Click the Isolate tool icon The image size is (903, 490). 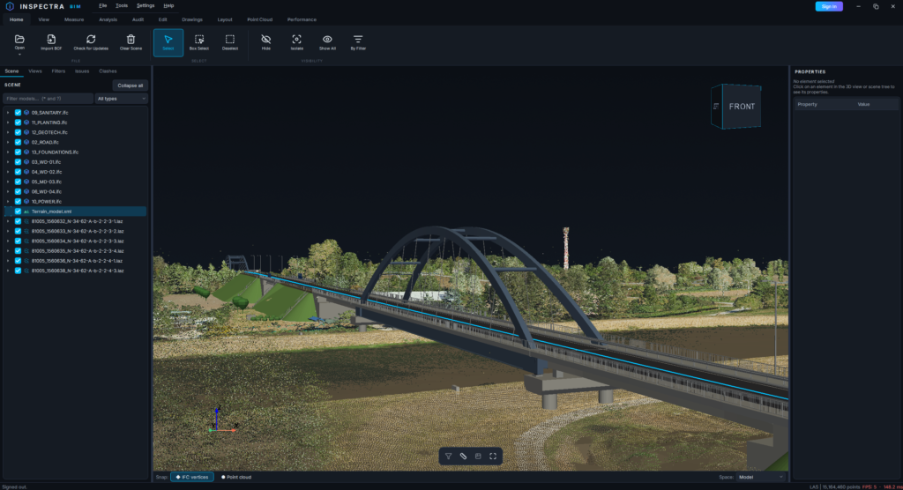point(296,39)
